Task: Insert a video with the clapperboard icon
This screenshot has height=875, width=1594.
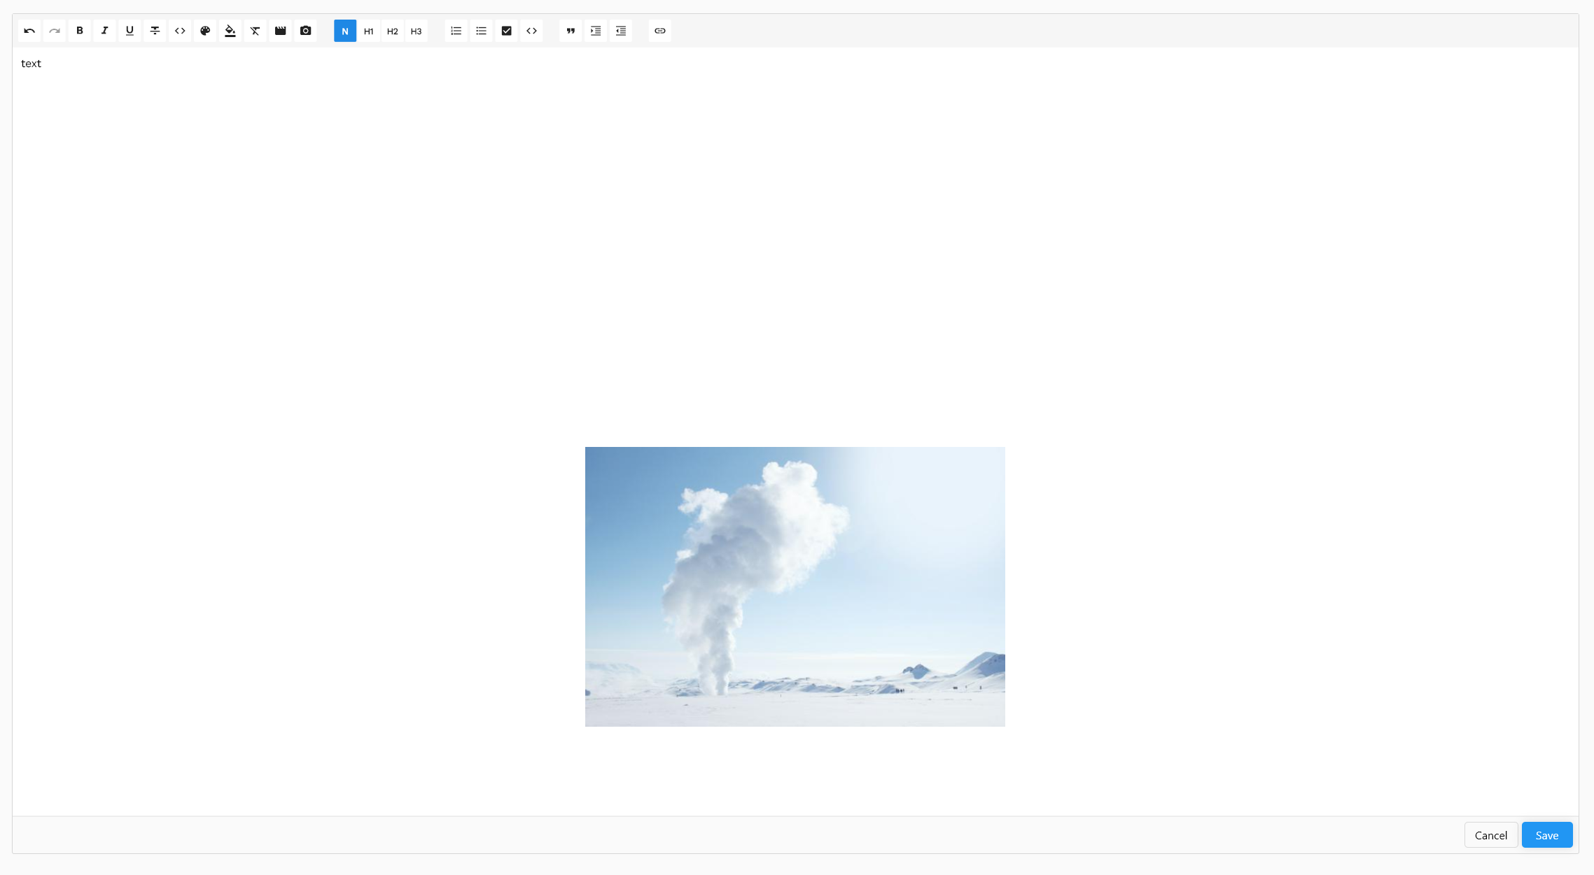Action: coord(281,31)
